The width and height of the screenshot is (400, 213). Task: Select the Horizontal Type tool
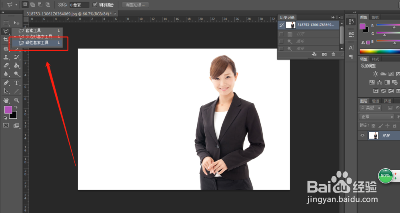(x=16, y=83)
